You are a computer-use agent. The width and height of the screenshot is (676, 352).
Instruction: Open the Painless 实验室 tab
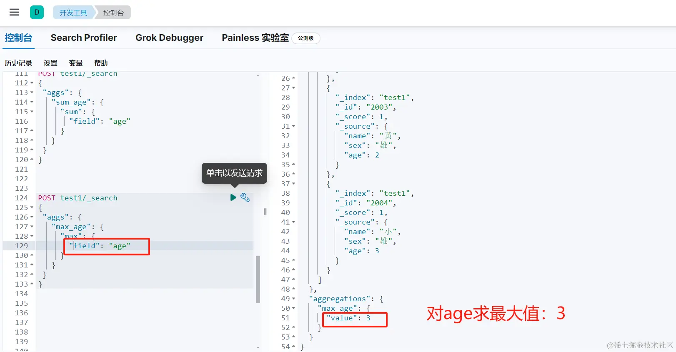tap(255, 38)
